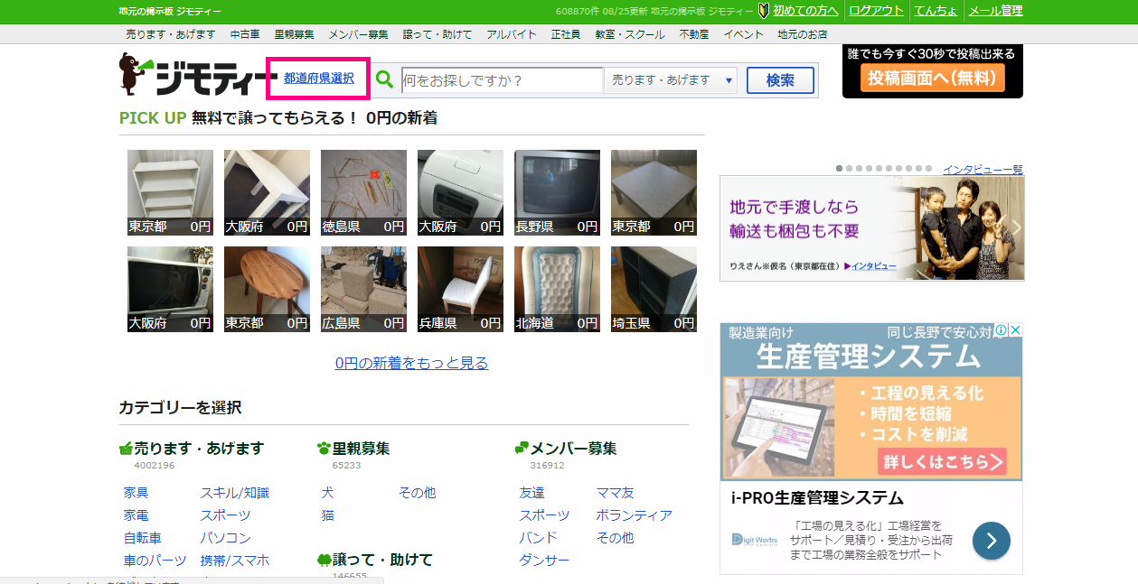1138x584 pixels.
Task: Click the green magnifying glass search icon
Action: pyautogui.click(x=384, y=79)
